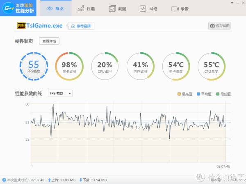Open the window menu dropdown arrow
This screenshot has width=246, height=184.
click(232, 3)
